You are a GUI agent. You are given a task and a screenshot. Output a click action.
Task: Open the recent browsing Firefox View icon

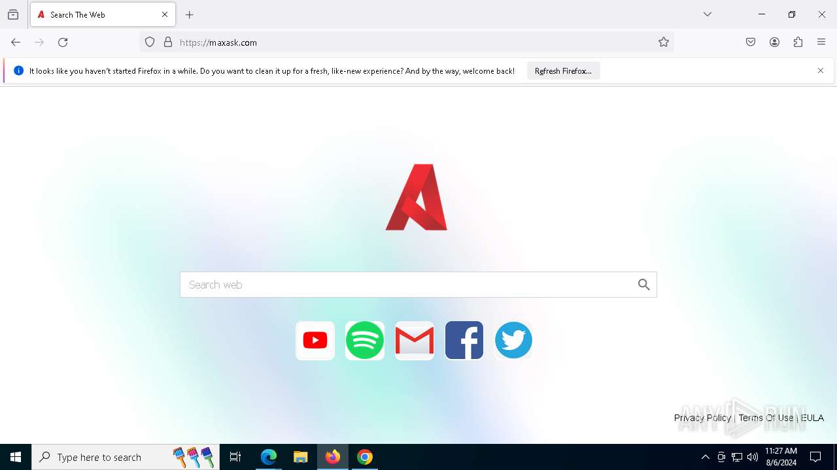13,14
